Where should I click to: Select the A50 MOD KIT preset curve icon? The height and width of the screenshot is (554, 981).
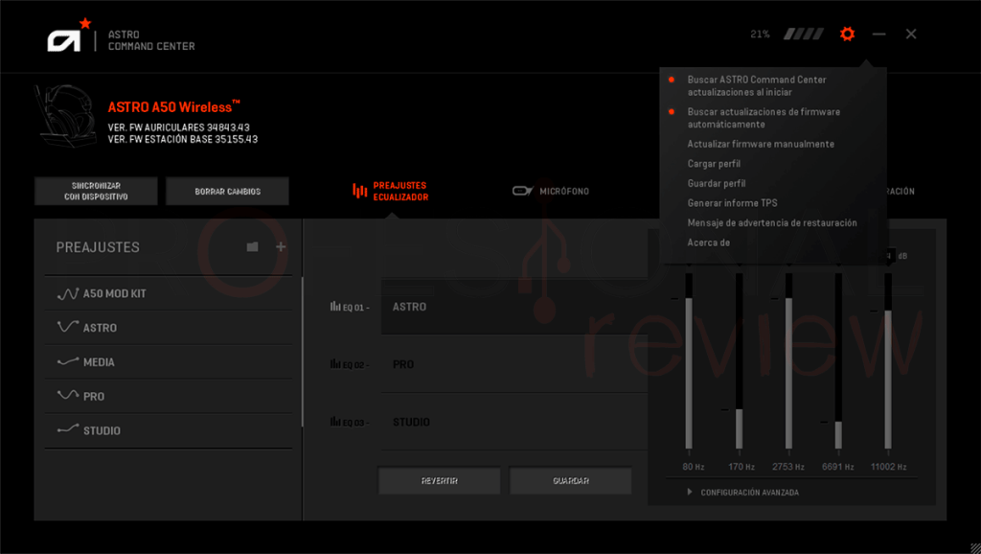(x=68, y=293)
